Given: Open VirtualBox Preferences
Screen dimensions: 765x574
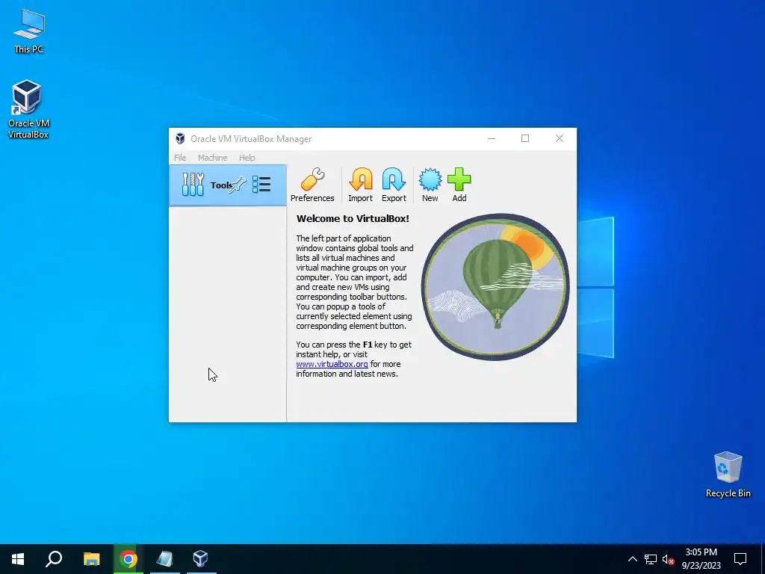Looking at the screenshot, I should pos(312,185).
